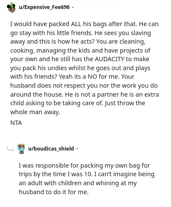171x207 pixels.
Task: Click the word AUDACITY in the comment
Action: [109, 59]
